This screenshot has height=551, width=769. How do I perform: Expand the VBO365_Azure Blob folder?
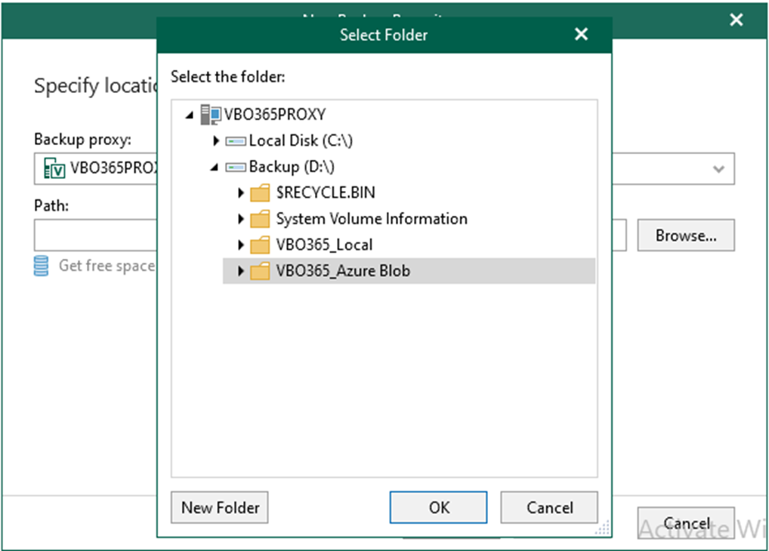click(x=241, y=271)
